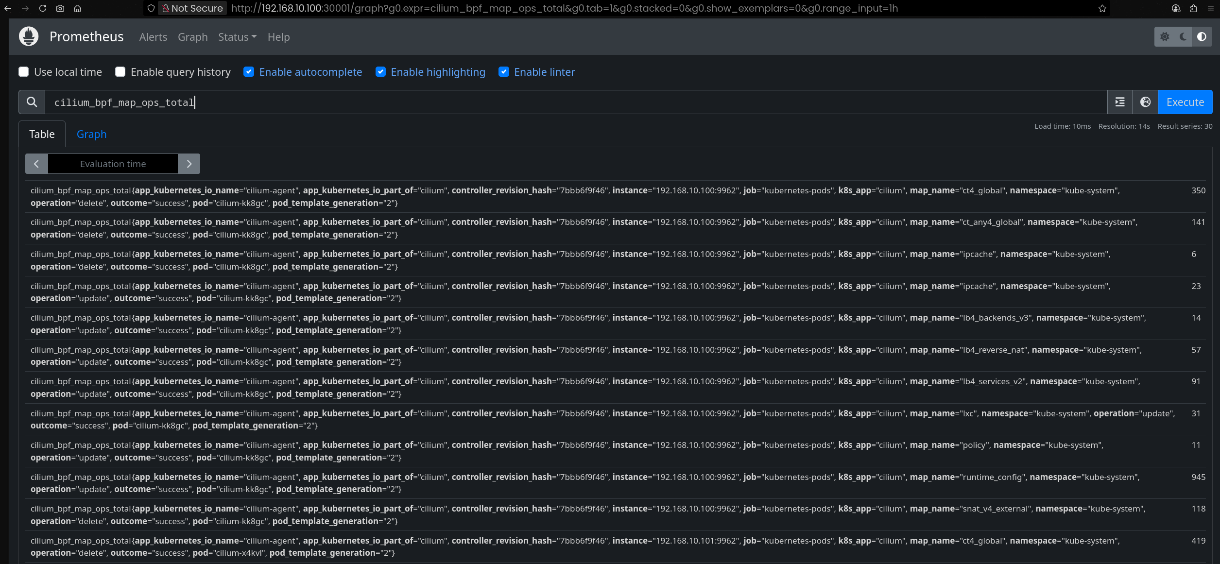
Task: Bookmark this page with the star icon
Action: (x=1102, y=8)
